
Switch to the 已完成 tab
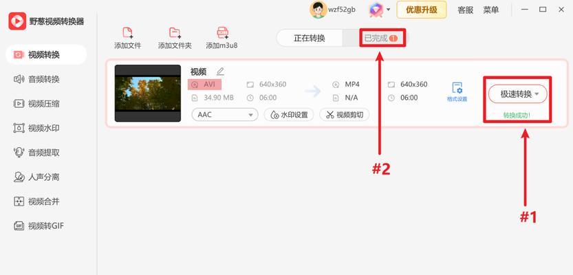point(381,38)
